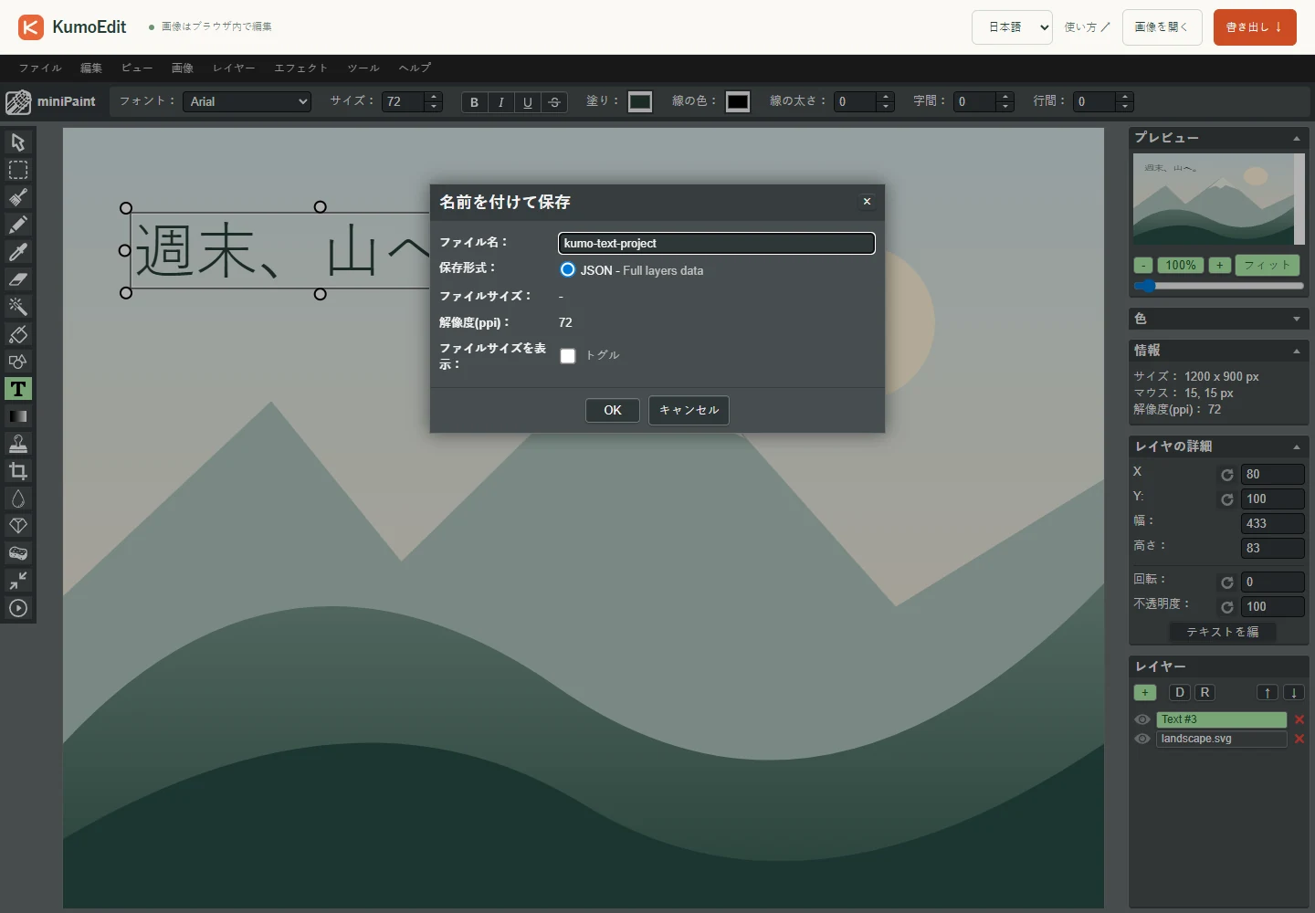The height and width of the screenshot is (913, 1315).
Task: Tick the トグル file size checkbox
Action: (568, 356)
